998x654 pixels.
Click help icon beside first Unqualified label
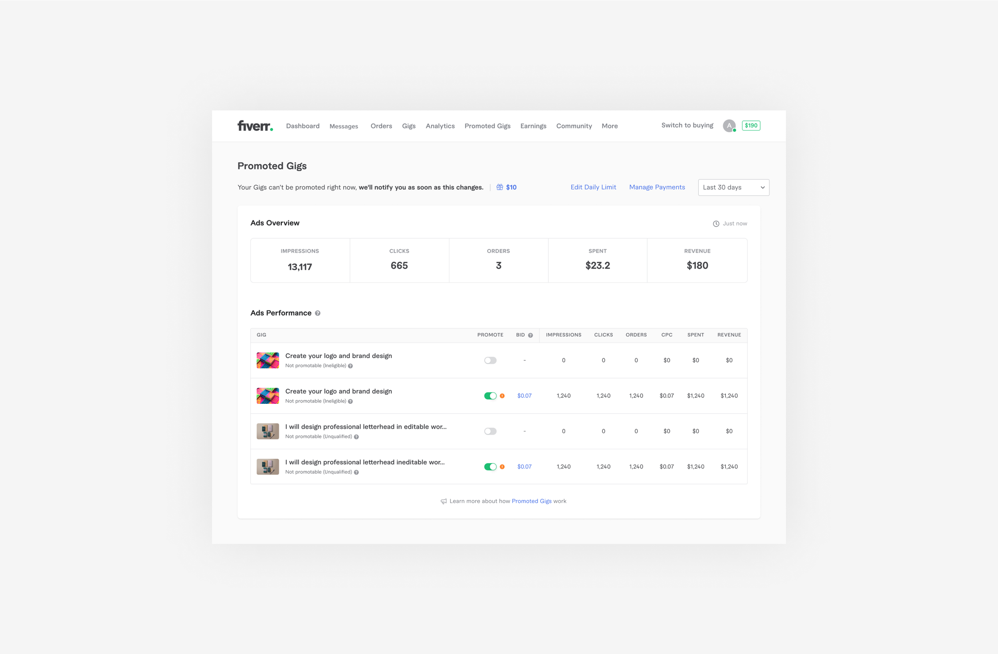(x=356, y=437)
